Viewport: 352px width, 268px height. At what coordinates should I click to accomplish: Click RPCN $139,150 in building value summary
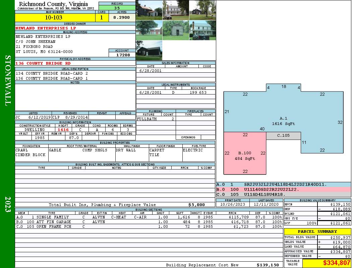pos(340,204)
